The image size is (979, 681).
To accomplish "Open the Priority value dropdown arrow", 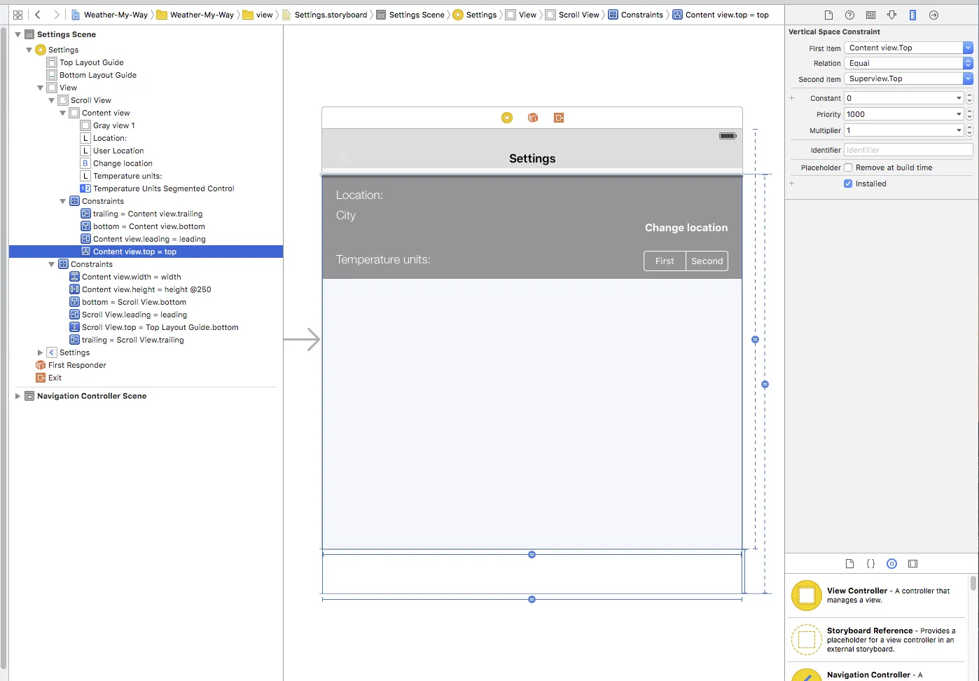I will tap(959, 114).
